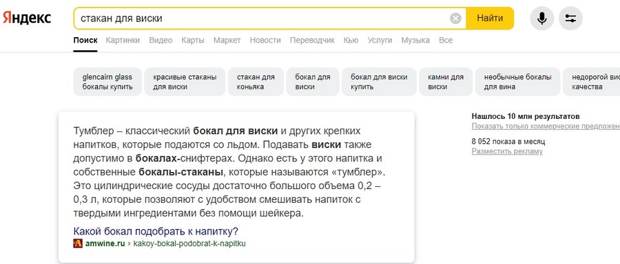Click the bold 'бокалы-стаканы' text in snippet
Image resolution: width=620 pixels, height=264 pixels.
coord(181,172)
